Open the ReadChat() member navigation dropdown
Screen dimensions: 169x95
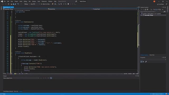coord(115,9)
